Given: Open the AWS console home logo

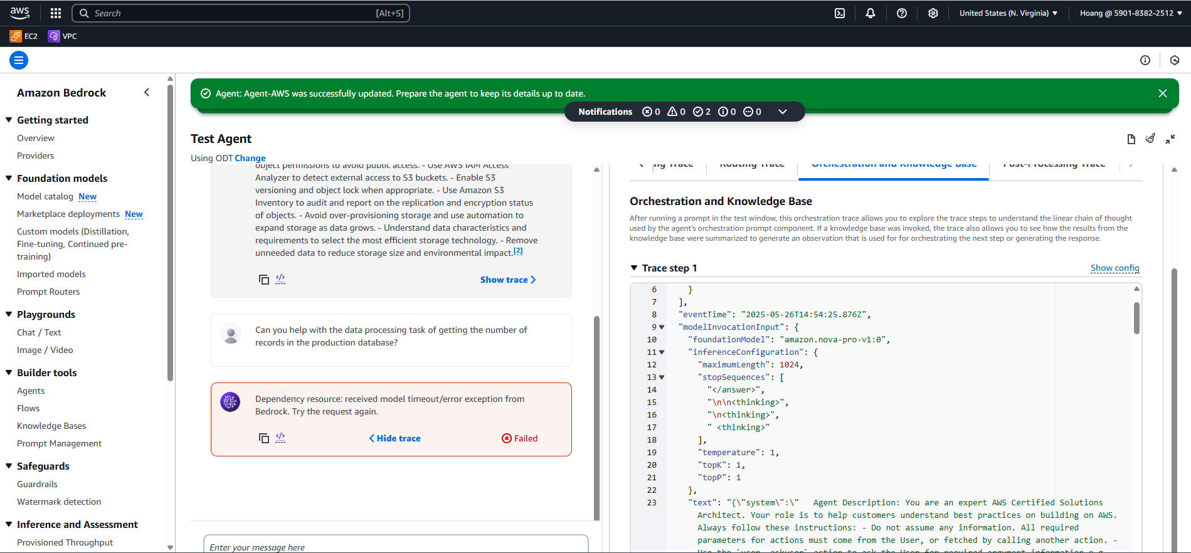Looking at the screenshot, I should click(x=19, y=13).
